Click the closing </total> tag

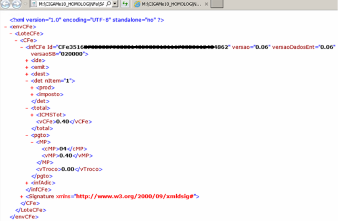tap(42, 128)
